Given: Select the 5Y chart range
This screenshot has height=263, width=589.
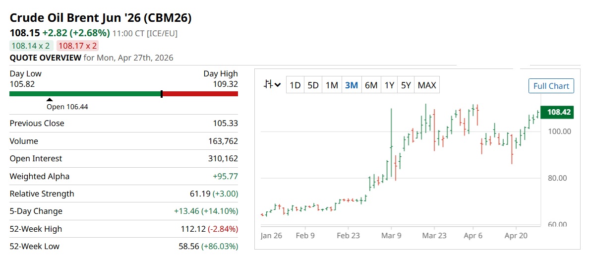Looking at the screenshot, I should [406, 85].
